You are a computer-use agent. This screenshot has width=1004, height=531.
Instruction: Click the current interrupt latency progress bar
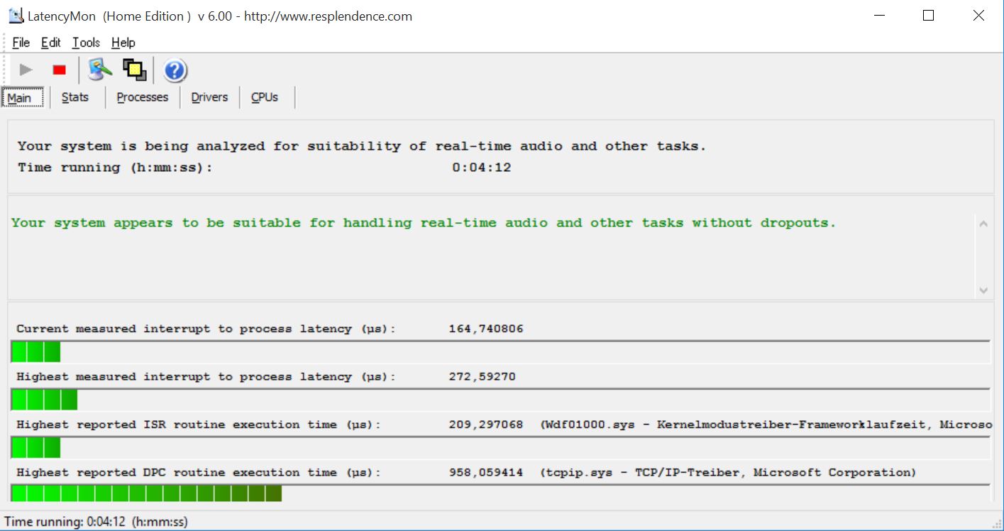[x=501, y=351]
